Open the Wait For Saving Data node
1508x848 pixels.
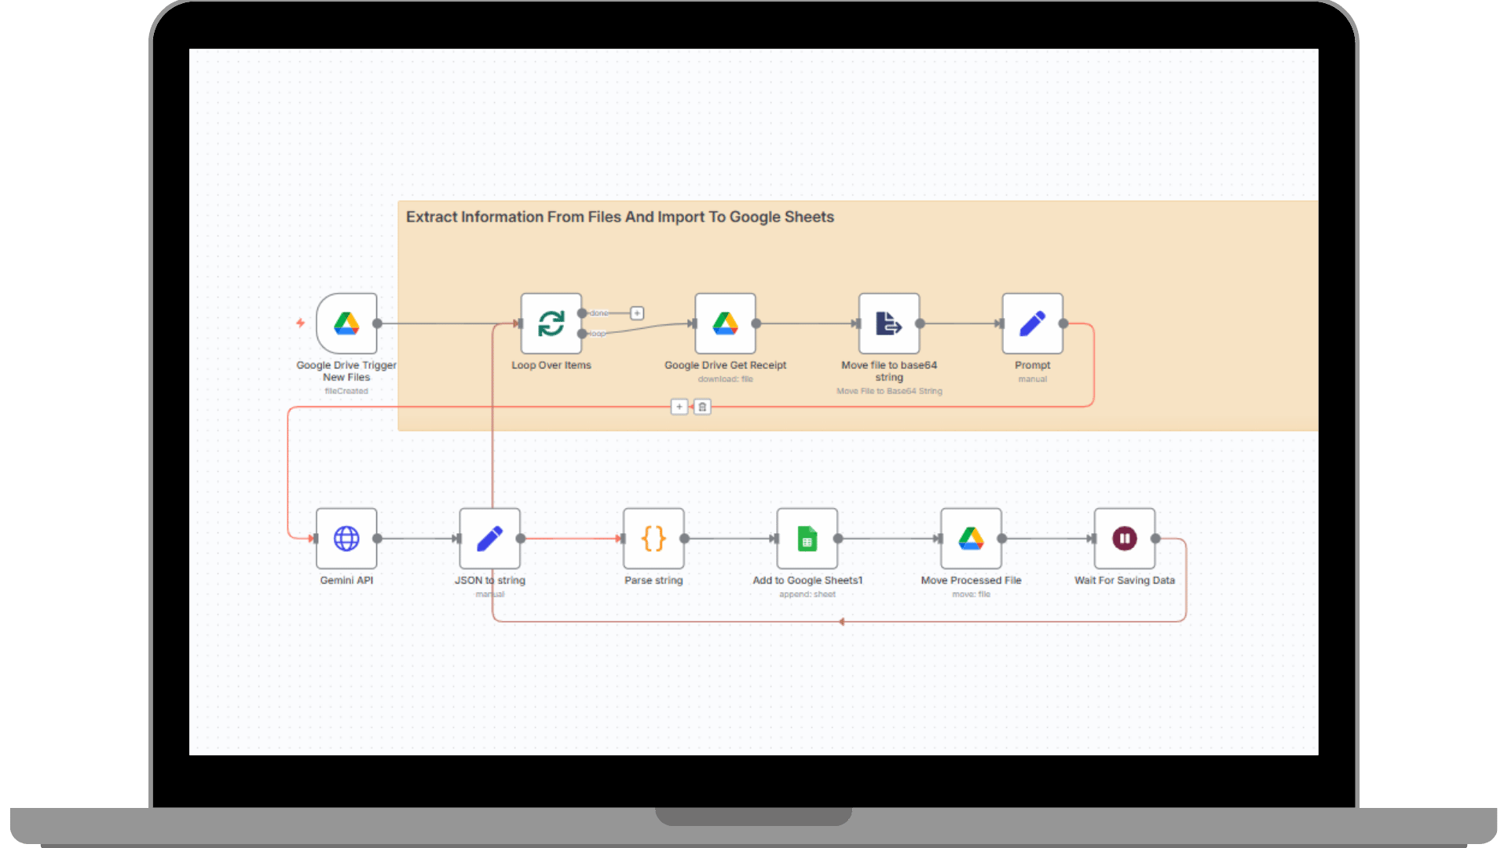tap(1124, 539)
